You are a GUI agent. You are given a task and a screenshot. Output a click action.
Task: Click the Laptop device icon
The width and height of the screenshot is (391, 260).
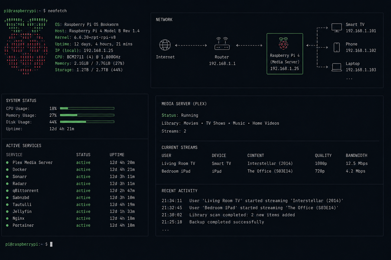coord(337,67)
